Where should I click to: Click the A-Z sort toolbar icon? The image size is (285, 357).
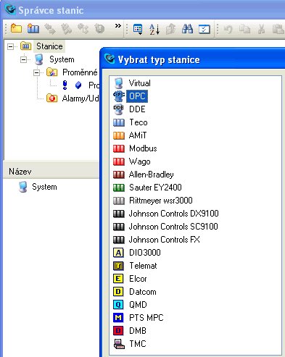[154, 29]
